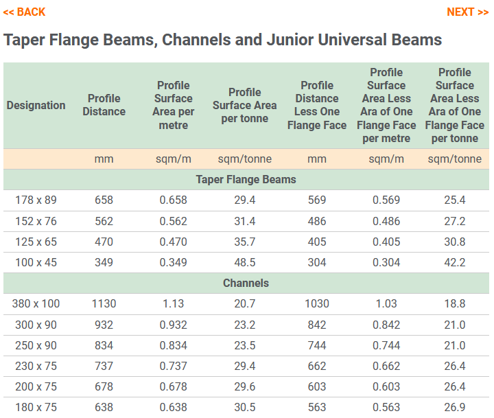Click the Channels section heading row
This screenshot has width=494, height=418.
point(246,283)
